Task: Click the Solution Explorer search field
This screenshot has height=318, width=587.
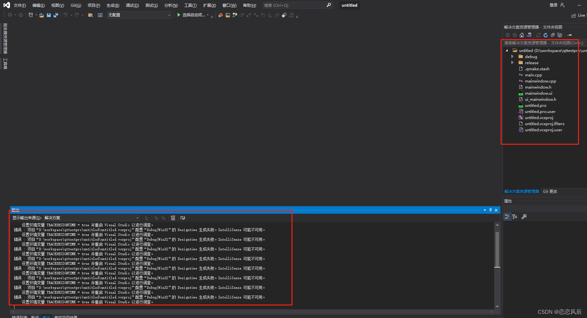Action: pyautogui.click(x=544, y=43)
